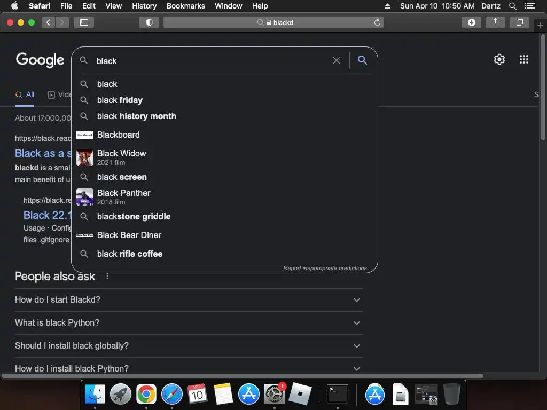Screen dimensions: 547x410
Task: Open the History menu
Action: coord(144,6)
